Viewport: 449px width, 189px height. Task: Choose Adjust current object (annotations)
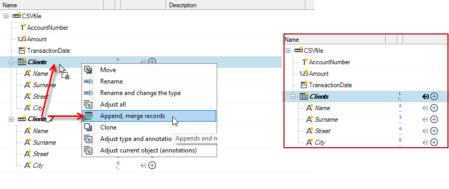[x=149, y=150]
